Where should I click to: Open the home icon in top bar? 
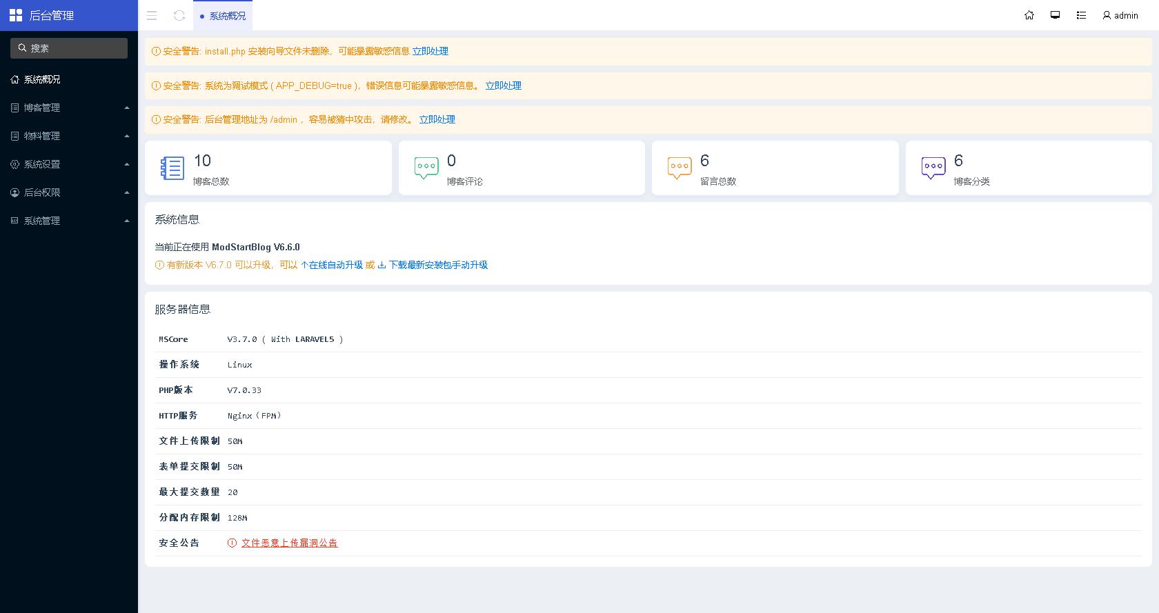coord(1029,15)
